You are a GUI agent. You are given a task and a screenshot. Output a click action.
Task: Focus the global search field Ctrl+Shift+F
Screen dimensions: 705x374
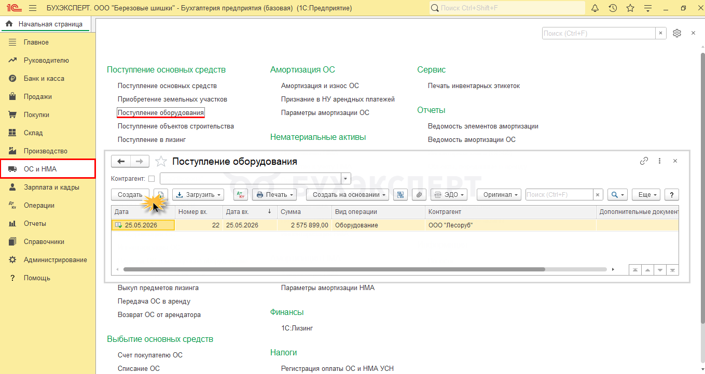[507, 8]
